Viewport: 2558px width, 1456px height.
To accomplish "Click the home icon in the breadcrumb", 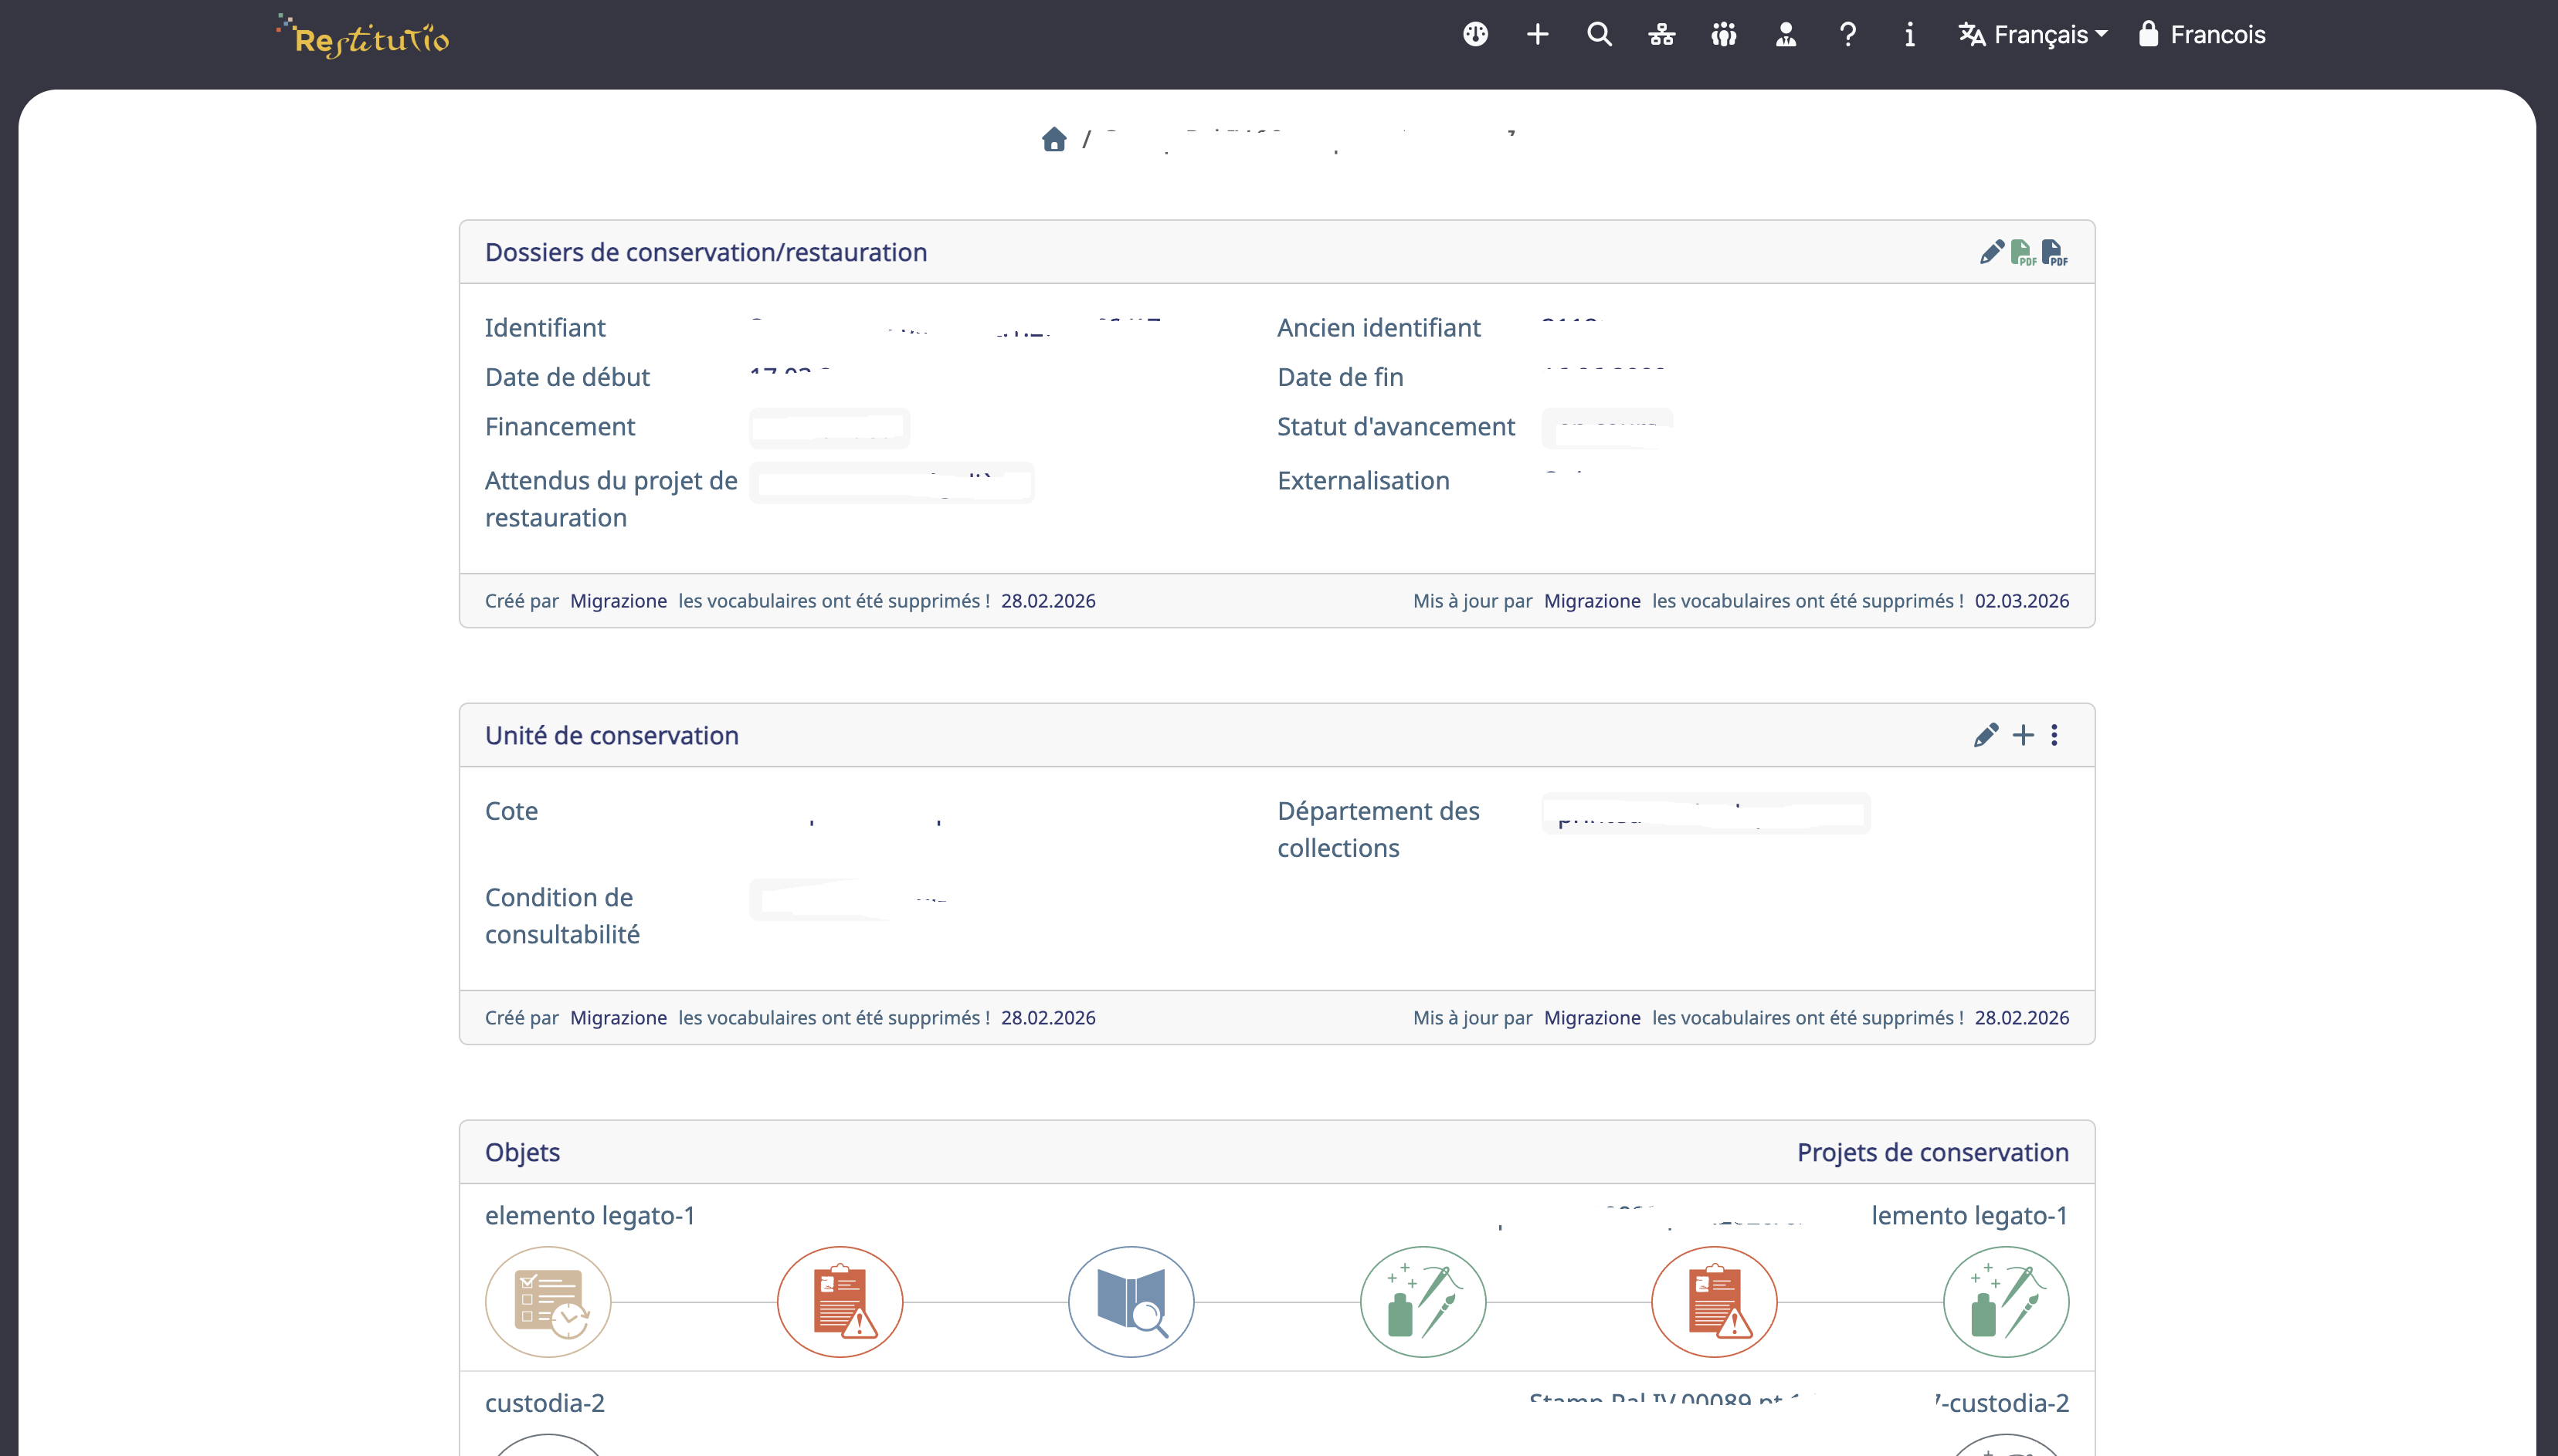I will click(x=1056, y=139).
